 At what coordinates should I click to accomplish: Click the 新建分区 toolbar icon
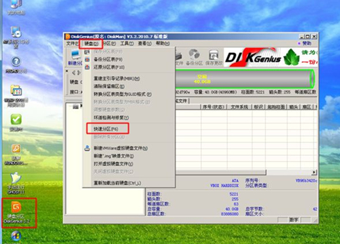pos(75,58)
